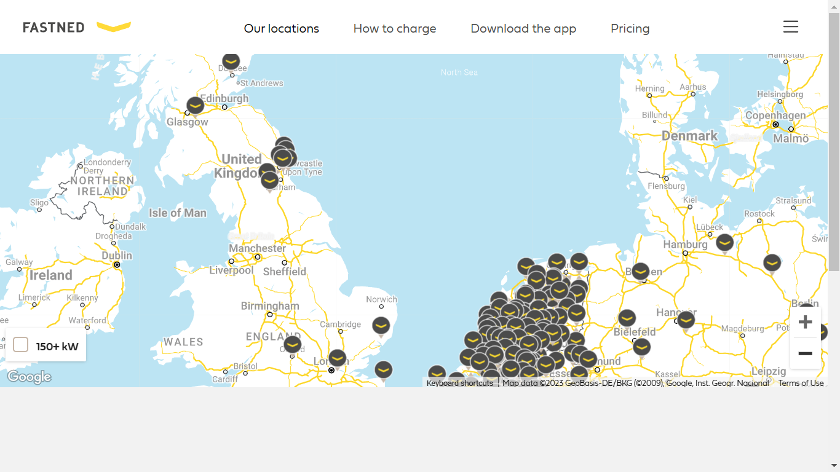
Task: Open the marker between Bielefeld and Kassel
Action: pos(641,348)
